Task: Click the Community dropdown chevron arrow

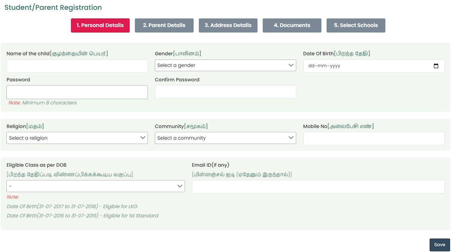Action: [x=291, y=138]
